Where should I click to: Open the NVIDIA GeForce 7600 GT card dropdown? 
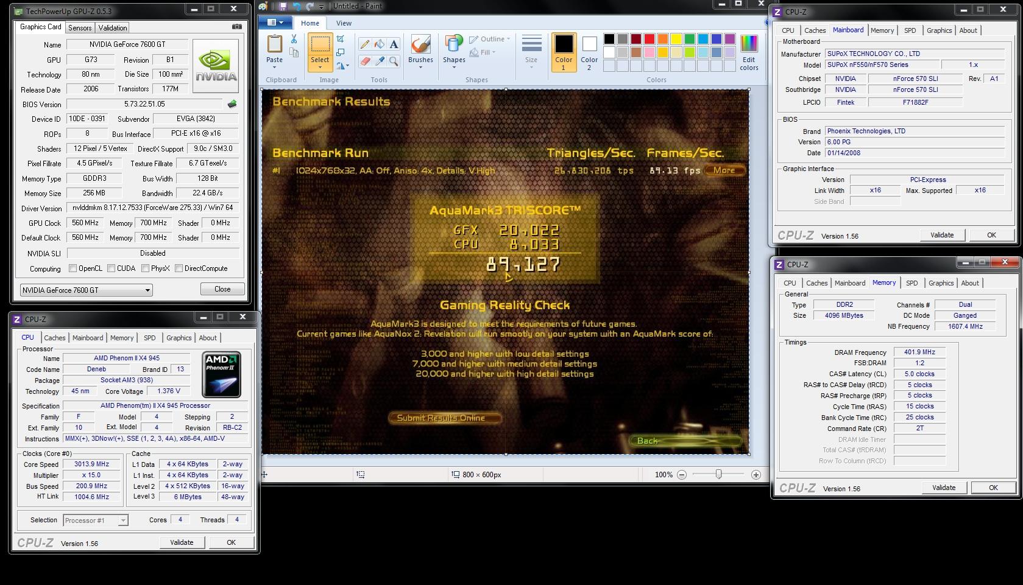(x=86, y=290)
